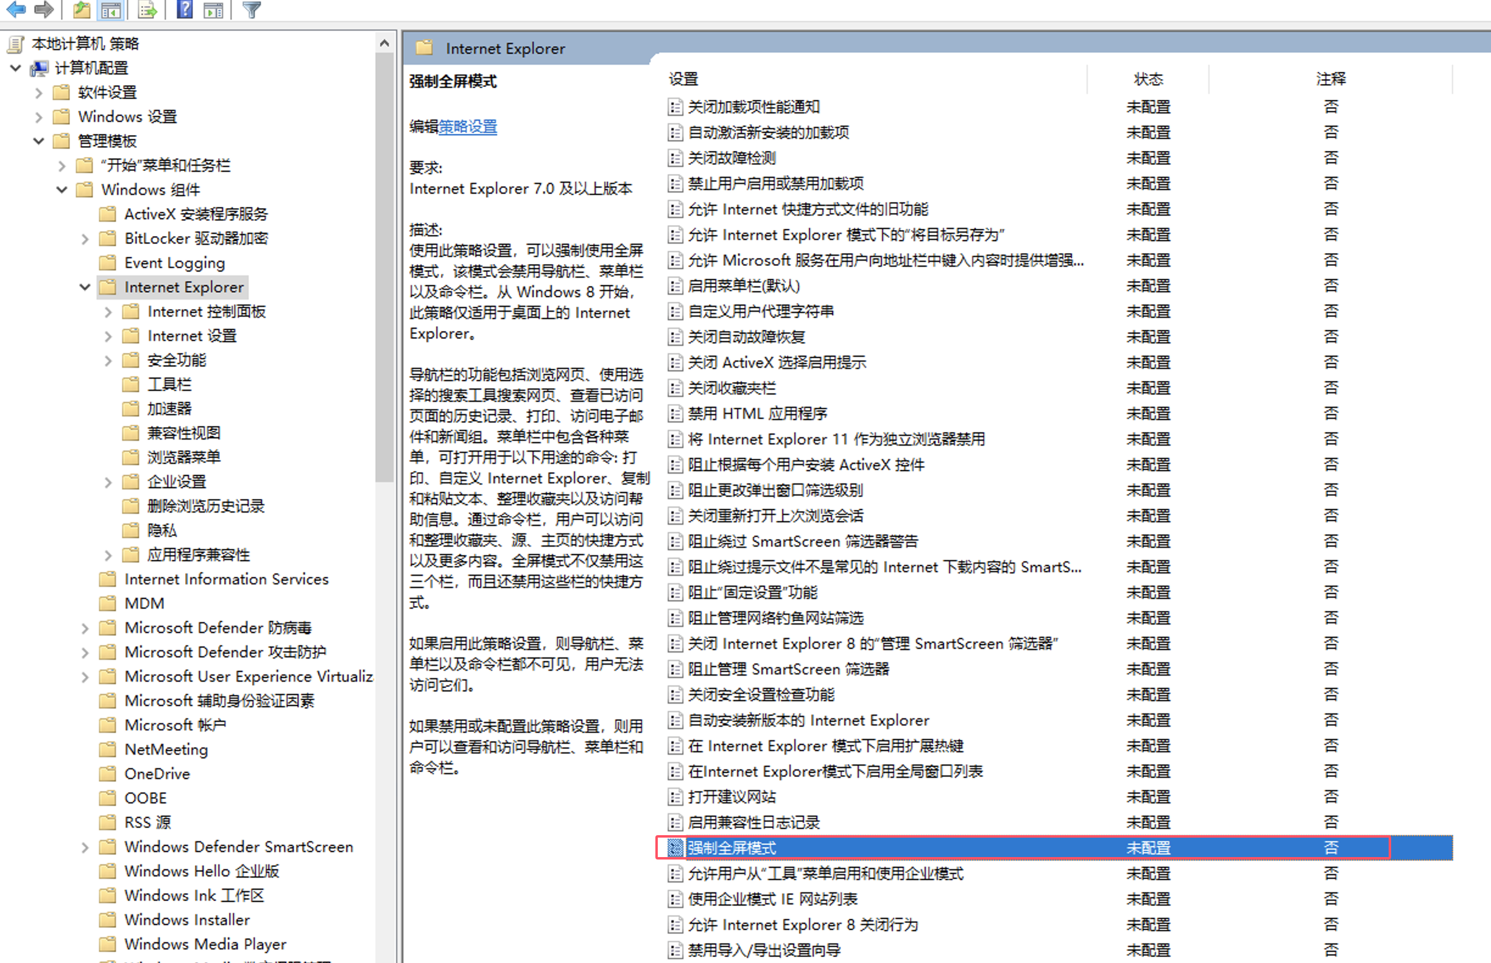This screenshot has width=1491, height=963.
Task: Select the OneDrive folder in tree
Action: coord(157,774)
